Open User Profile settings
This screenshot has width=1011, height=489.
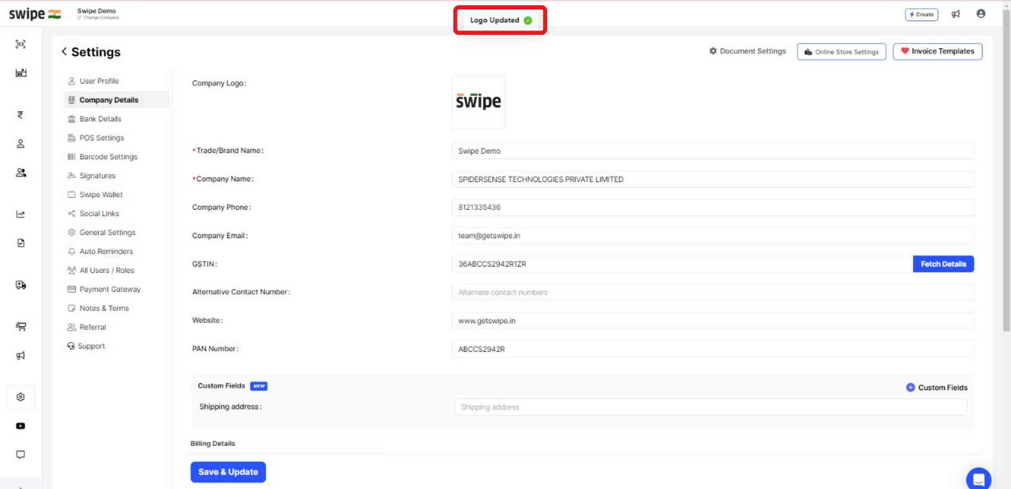[x=116, y=81]
